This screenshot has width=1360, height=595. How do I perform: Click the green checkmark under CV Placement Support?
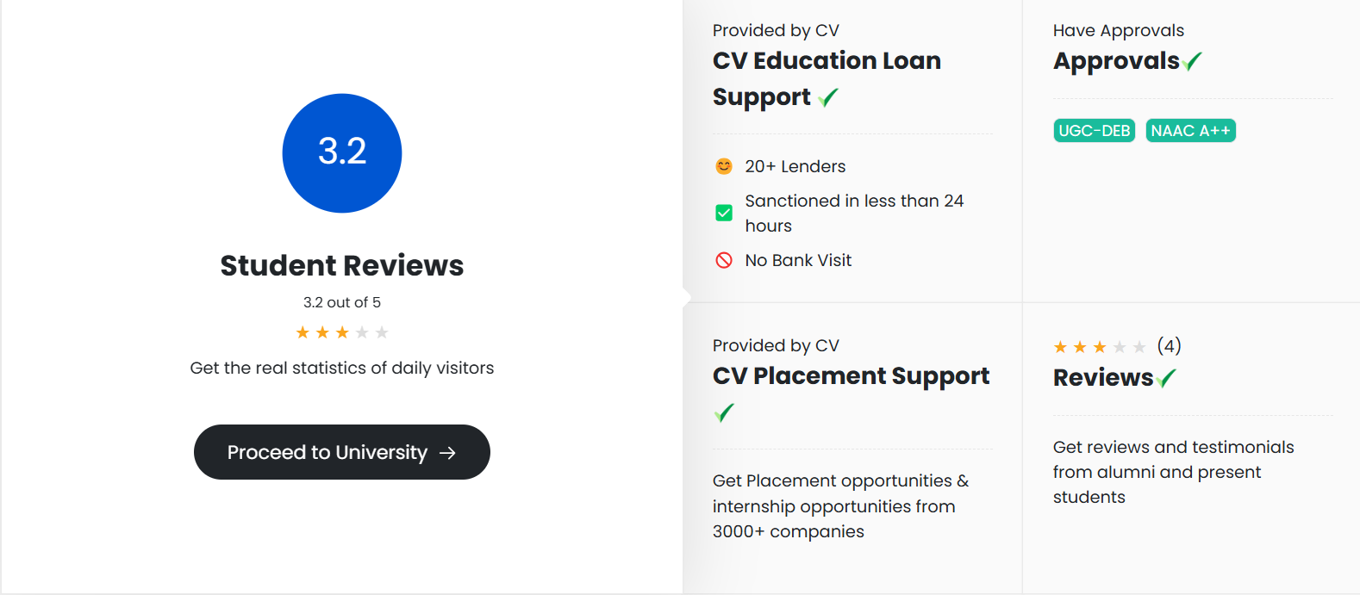[724, 412]
